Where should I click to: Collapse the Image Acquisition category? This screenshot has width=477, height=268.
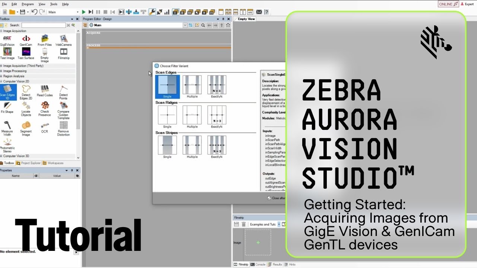tap(1, 31)
